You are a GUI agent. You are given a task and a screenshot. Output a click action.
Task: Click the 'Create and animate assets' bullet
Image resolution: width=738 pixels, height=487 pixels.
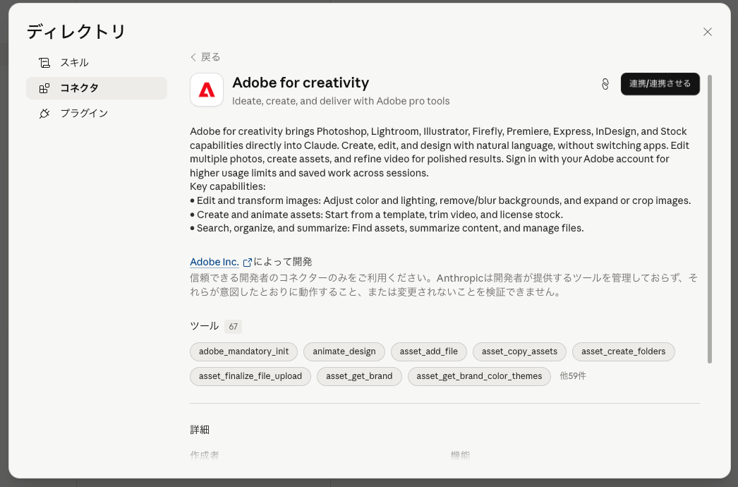(376, 215)
